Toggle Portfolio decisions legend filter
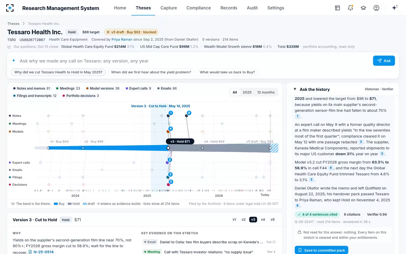Screen dimensions: 406x254 [x=81, y=96]
